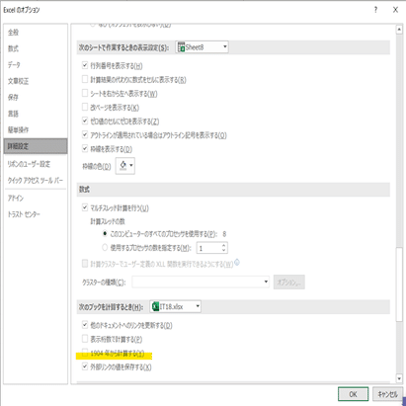This screenshot has width=406, height=406.
Task: Enable 1904 年から計算する checkbox
Action: point(85,353)
